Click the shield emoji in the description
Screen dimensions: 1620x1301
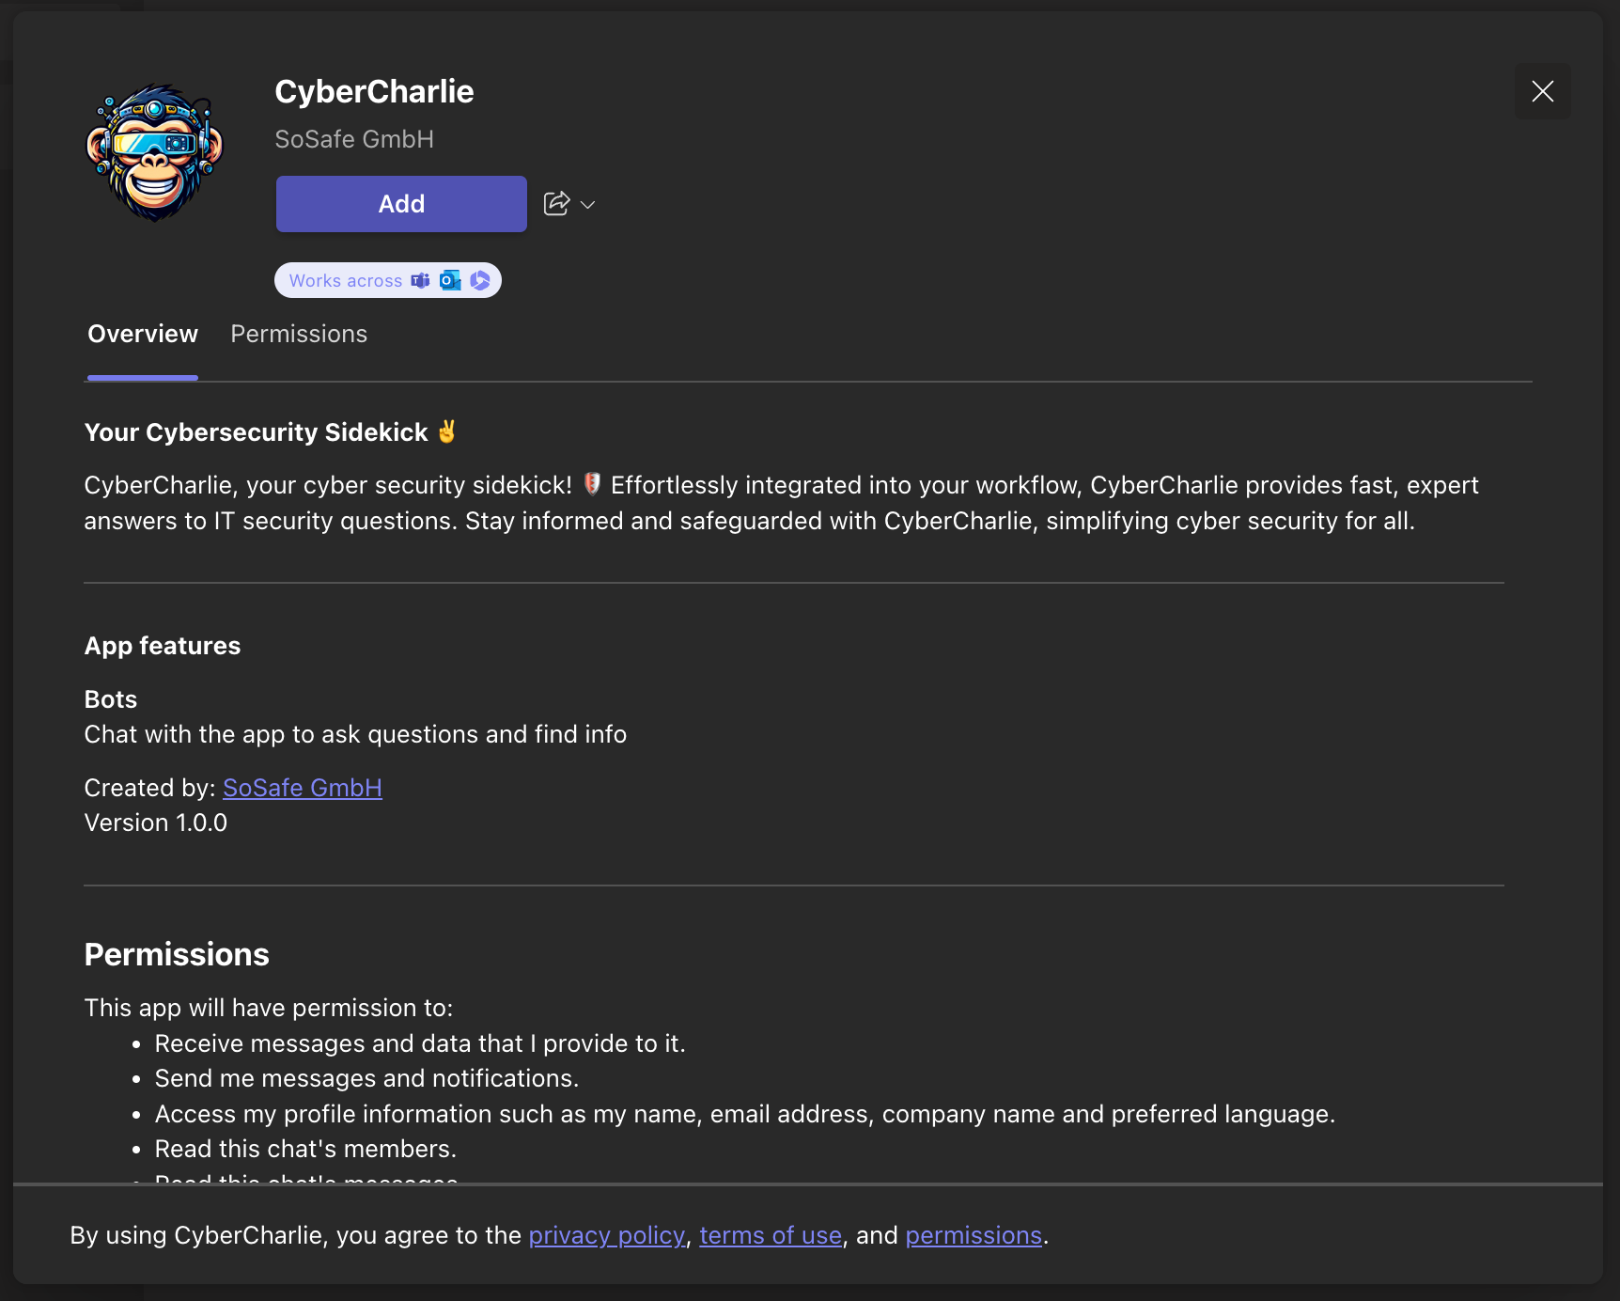[x=592, y=484]
